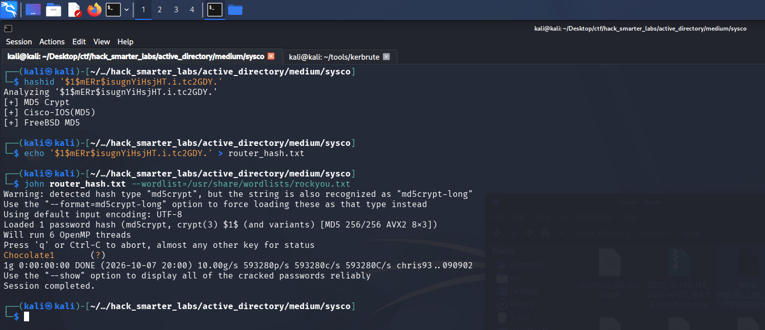Launch the file manager from the panel
The image size is (765, 330).
pos(54,9)
